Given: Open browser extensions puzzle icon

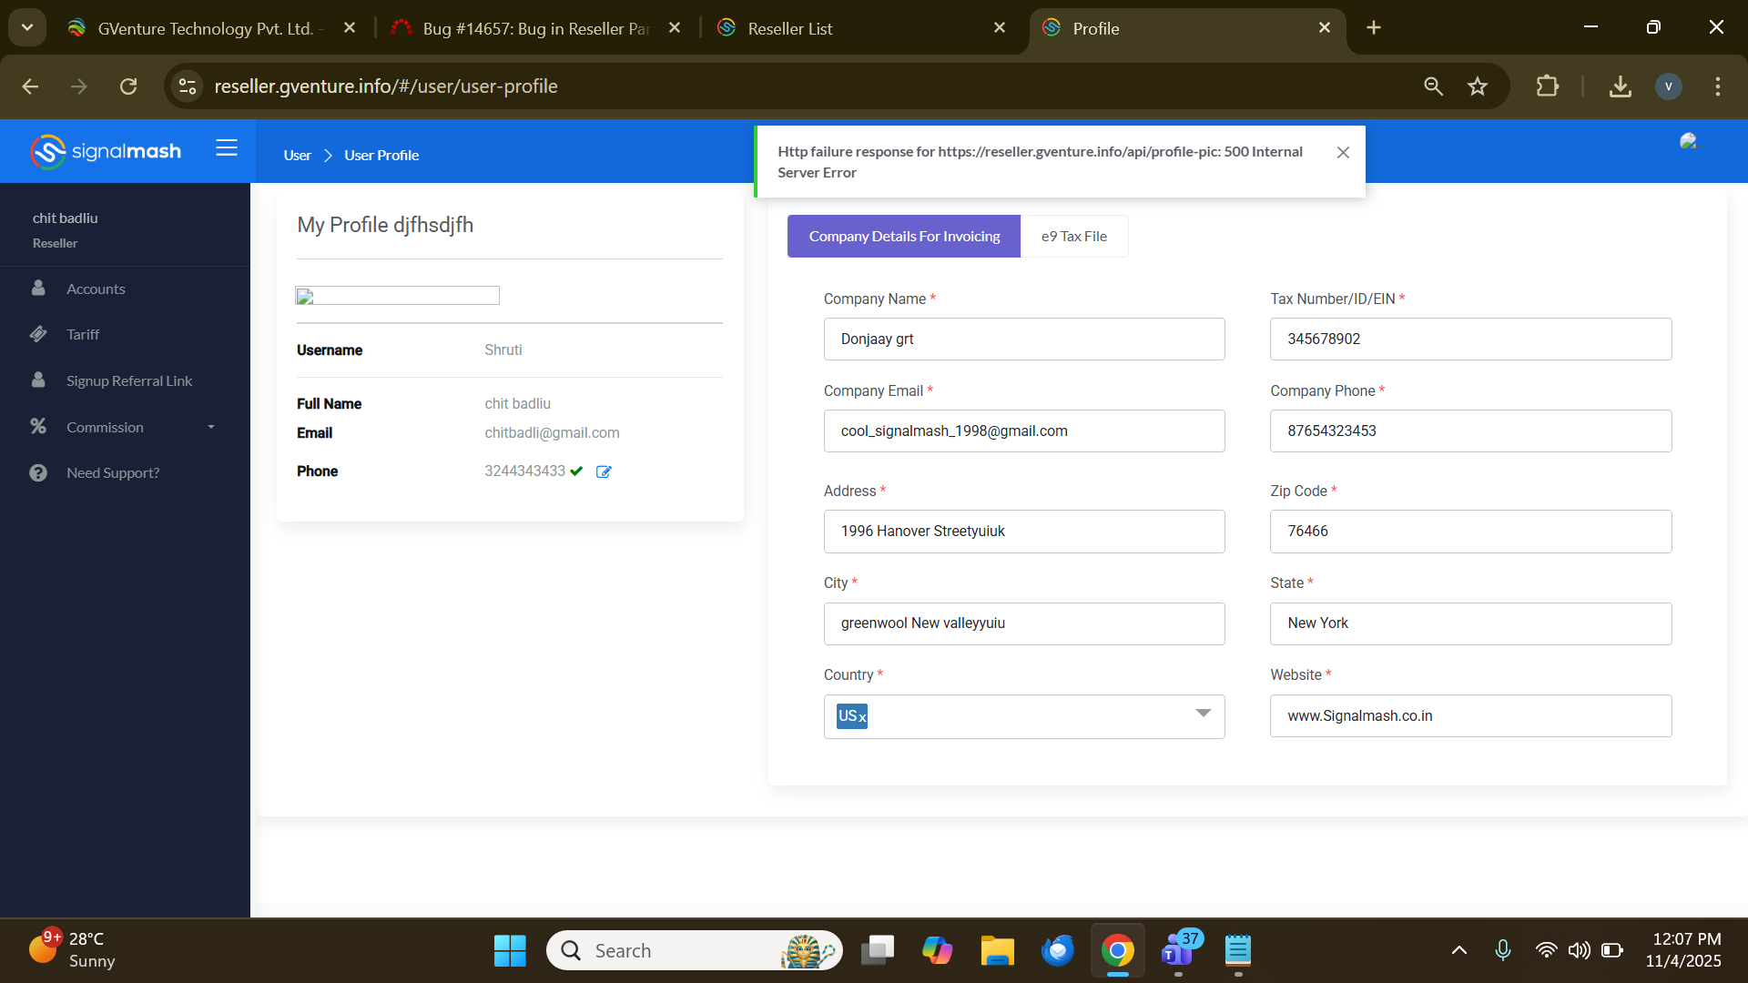Looking at the screenshot, I should pos(1547,86).
